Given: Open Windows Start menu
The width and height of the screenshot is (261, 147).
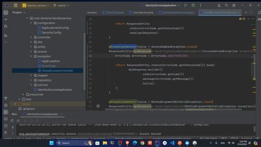Looking at the screenshot, I should [x=51, y=143].
